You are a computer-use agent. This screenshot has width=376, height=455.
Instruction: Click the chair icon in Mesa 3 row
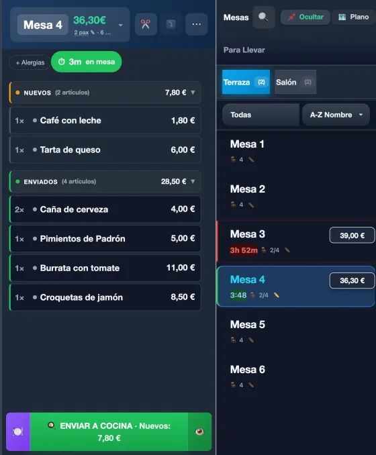pyautogui.click(x=264, y=250)
